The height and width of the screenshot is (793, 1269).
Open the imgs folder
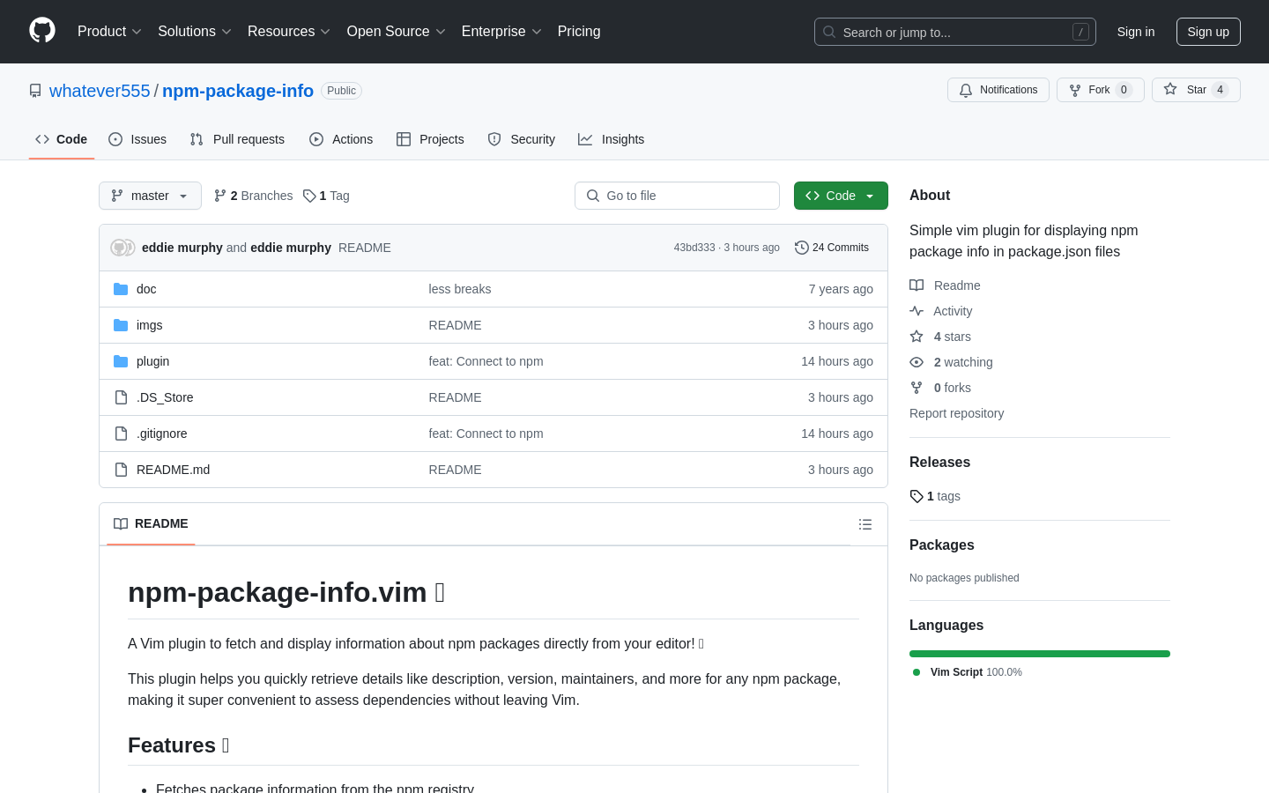tap(150, 325)
